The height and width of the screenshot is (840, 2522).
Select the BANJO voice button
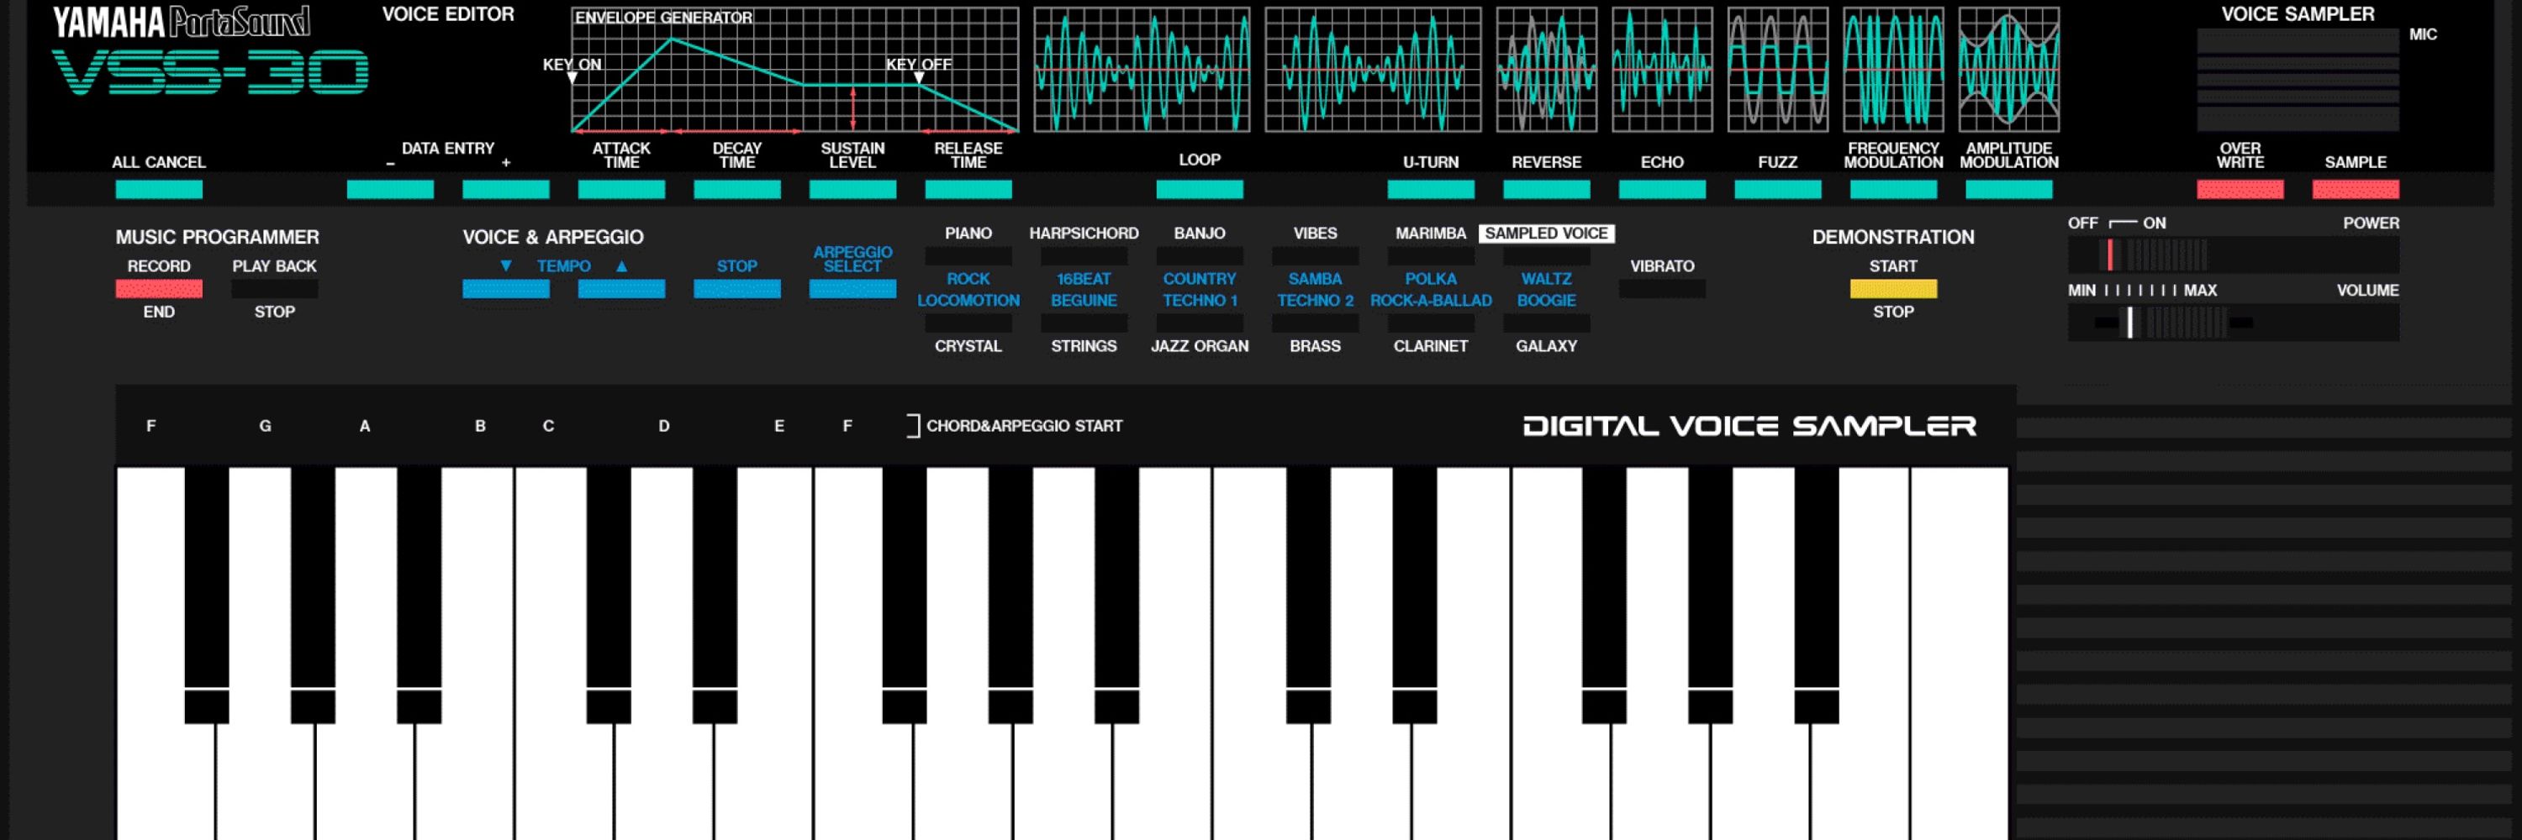1200,256
